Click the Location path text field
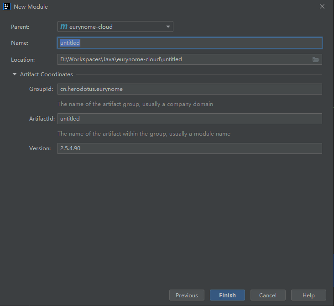Viewport: 334px width, 306px height. point(183,59)
